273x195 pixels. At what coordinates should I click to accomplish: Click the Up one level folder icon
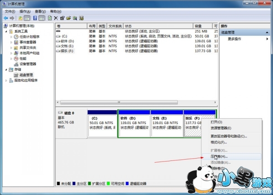click(x=20, y=18)
